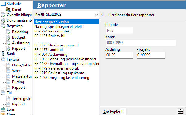Open Budsjett in the navigation tree
Viewport: 186px width, 115px height.
click(x=19, y=37)
